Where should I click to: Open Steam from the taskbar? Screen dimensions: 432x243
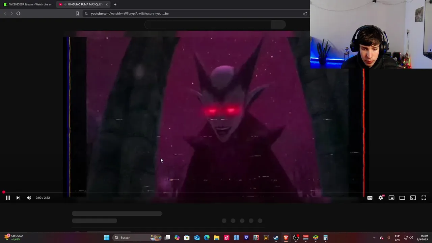pyautogui.click(x=276, y=238)
